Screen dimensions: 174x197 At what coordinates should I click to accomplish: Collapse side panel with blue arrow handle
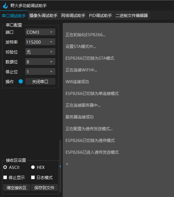pos(60,166)
